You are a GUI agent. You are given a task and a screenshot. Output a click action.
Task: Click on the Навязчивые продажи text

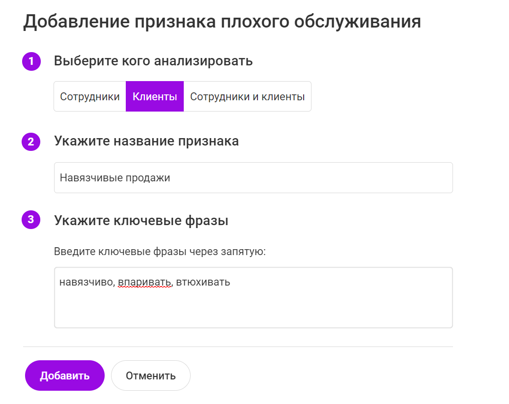pyautogui.click(x=115, y=178)
